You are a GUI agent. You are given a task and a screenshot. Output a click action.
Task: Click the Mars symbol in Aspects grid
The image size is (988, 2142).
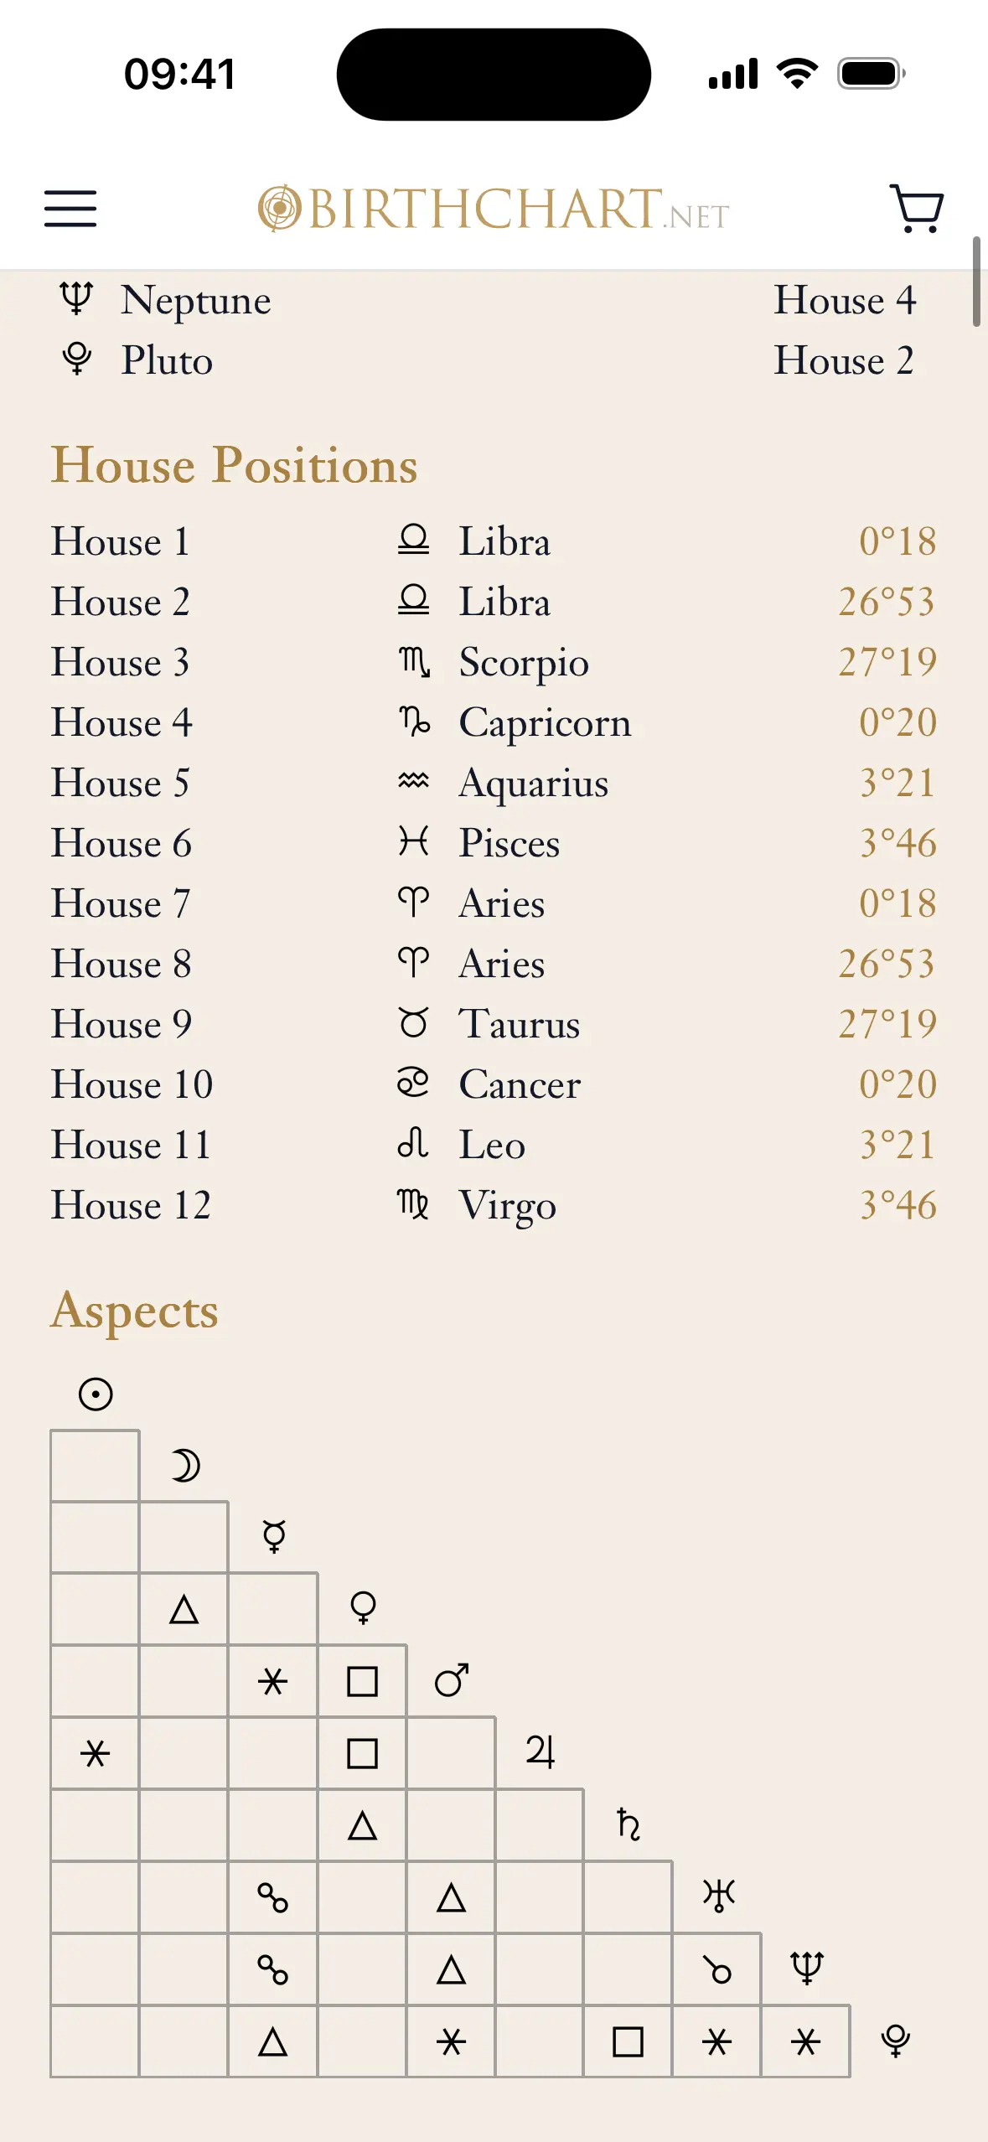click(452, 1680)
